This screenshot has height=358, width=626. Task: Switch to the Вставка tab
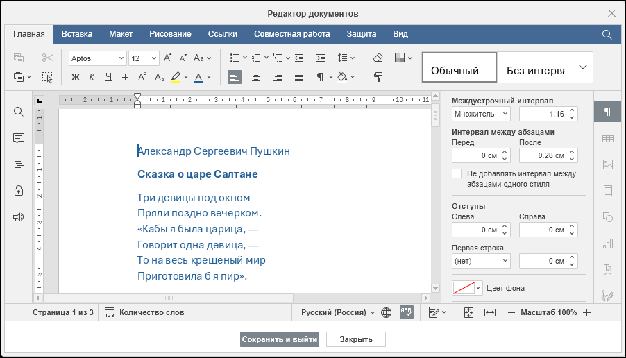pyautogui.click(x=76, y=34)
